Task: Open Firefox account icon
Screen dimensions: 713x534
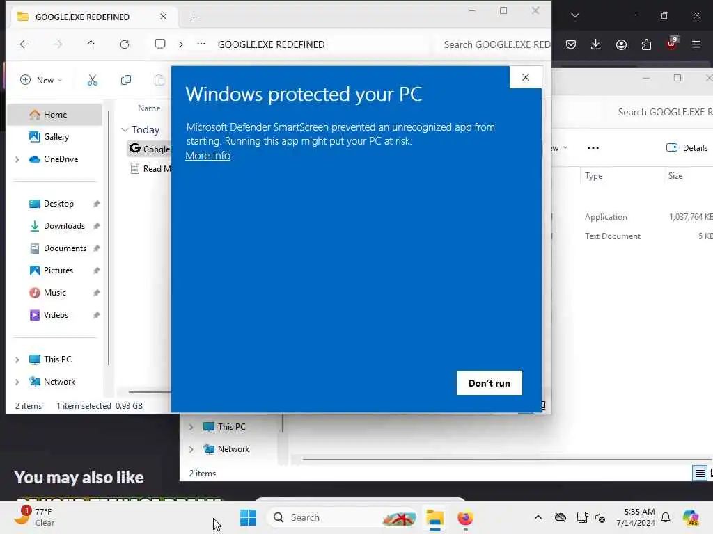Action: click(x=621, y=44)
